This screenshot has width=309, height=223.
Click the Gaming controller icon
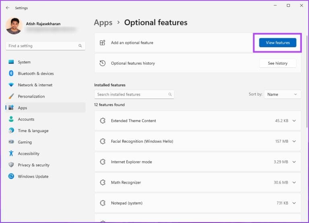tap(11, 142)
